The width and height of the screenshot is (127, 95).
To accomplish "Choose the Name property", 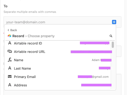I will (58, 60).
